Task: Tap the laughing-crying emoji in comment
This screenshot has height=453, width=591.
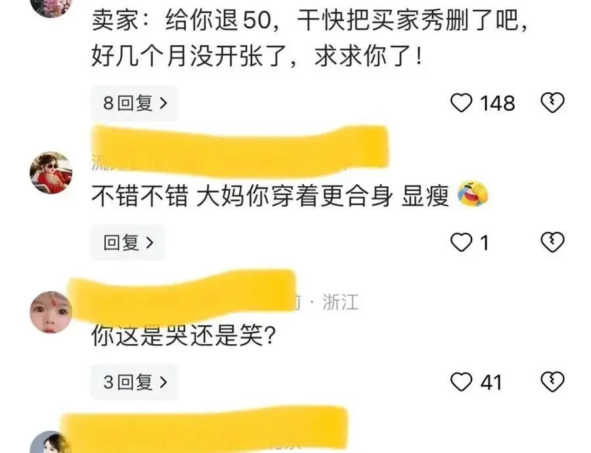Action: 473,194
